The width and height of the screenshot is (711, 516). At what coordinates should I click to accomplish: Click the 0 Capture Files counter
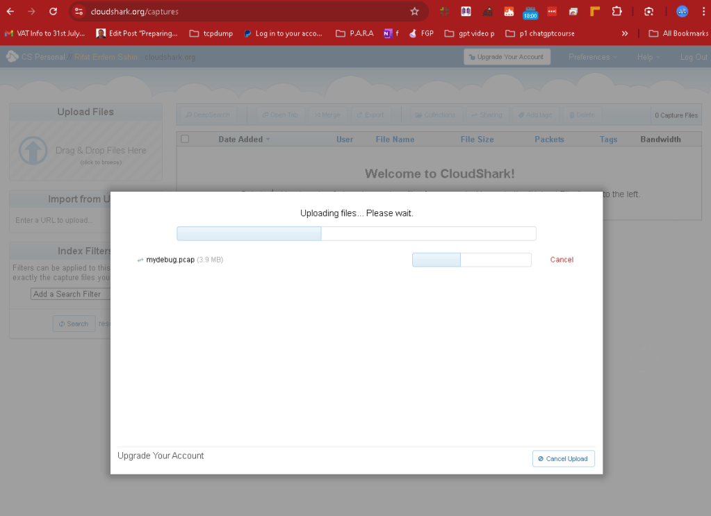pyautogui.click(x=676, y=115)
